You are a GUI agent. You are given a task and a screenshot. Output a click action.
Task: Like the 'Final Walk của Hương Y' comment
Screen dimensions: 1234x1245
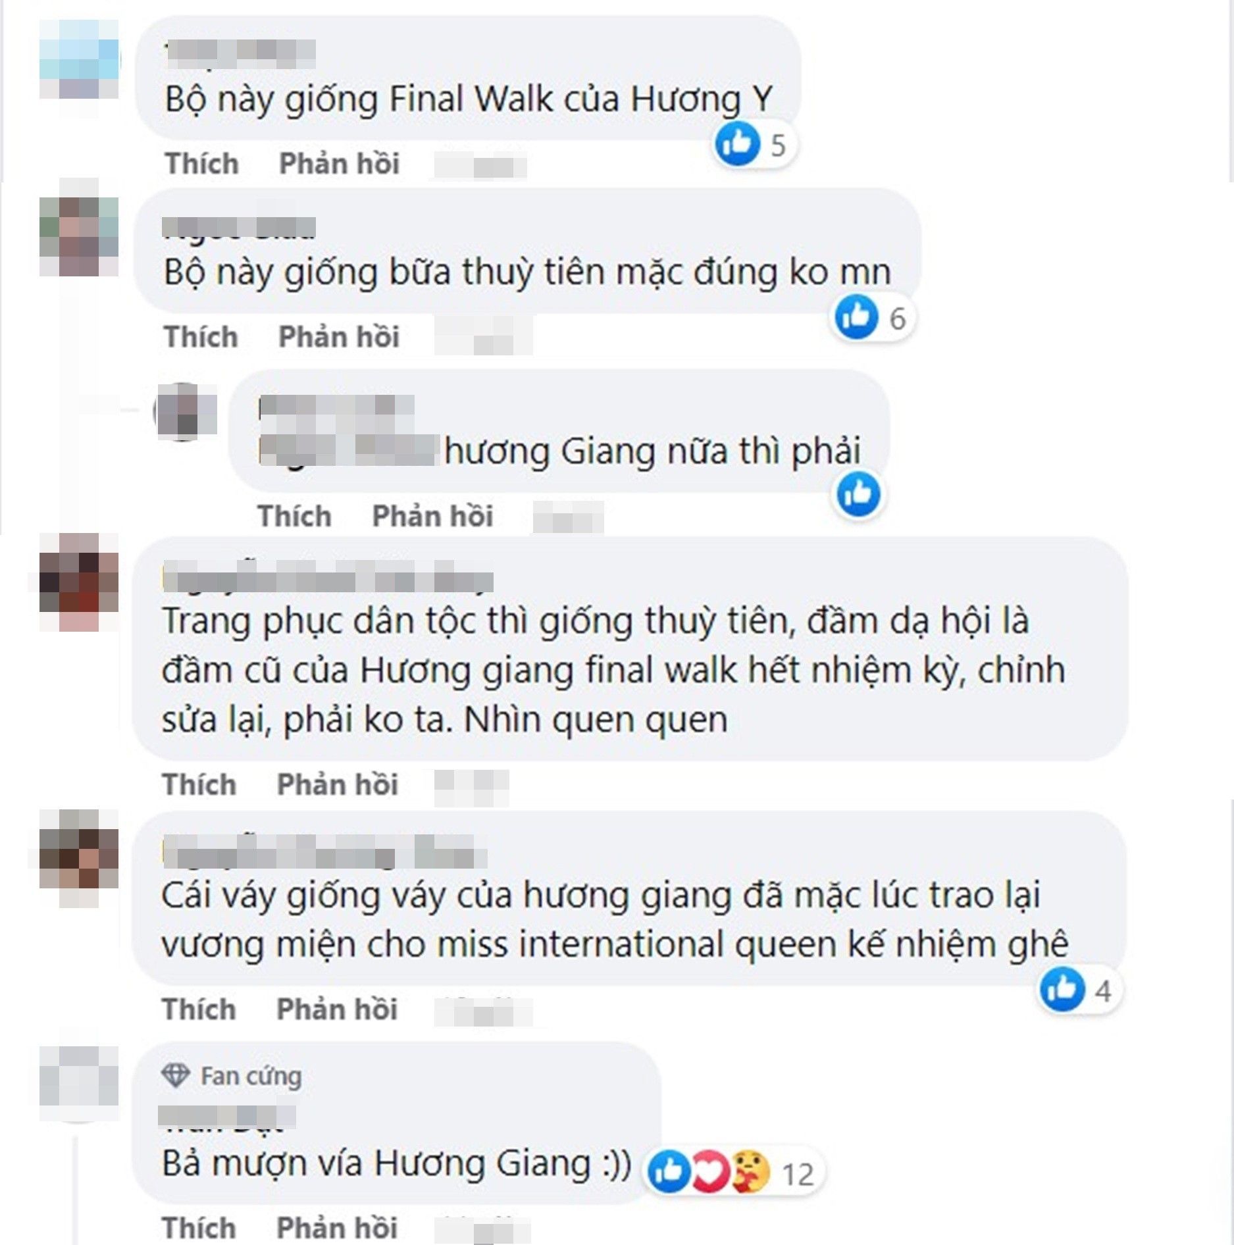coord(201,163)
